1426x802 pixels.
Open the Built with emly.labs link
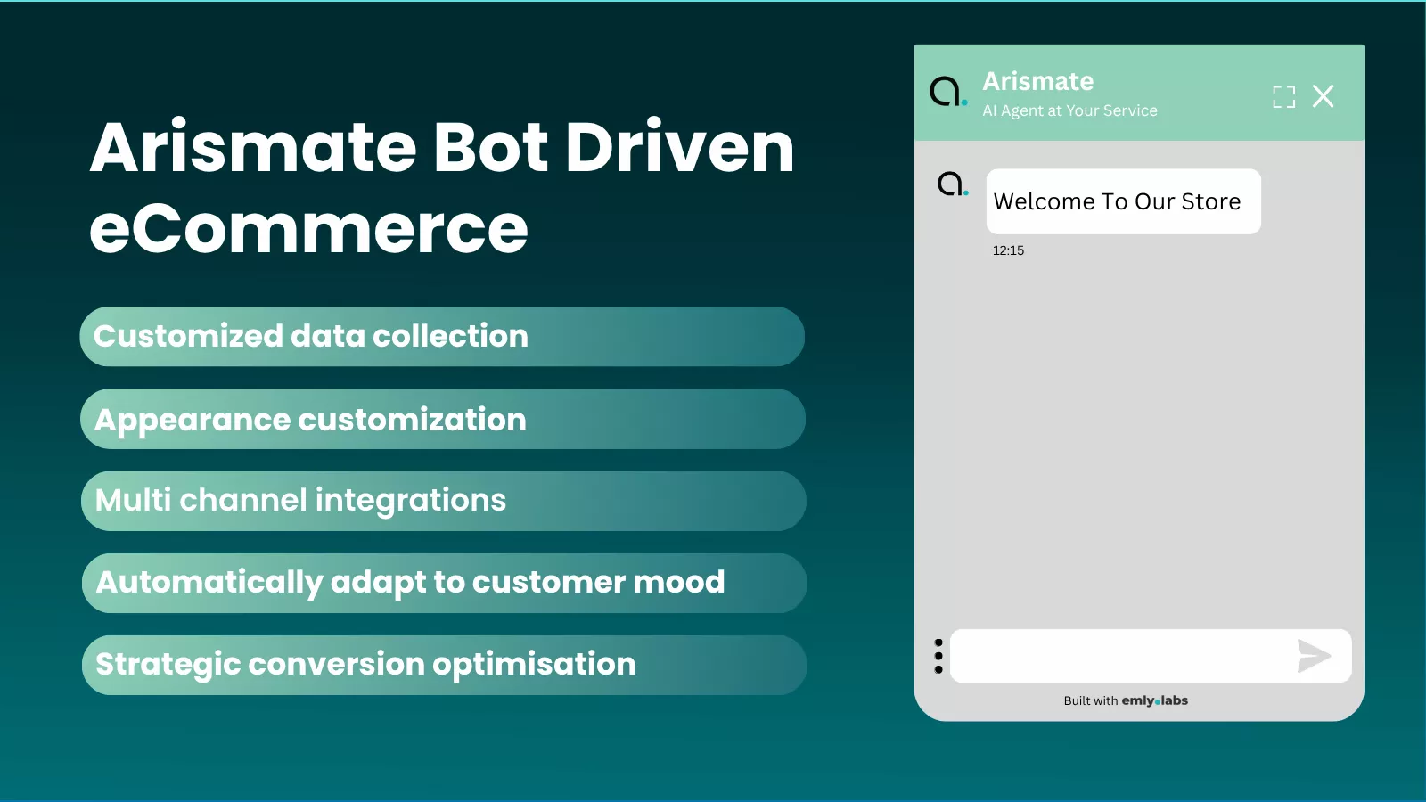coord(1126,700)
